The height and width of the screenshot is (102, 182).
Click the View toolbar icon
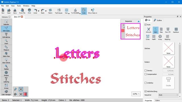click(x=66, y=11)
